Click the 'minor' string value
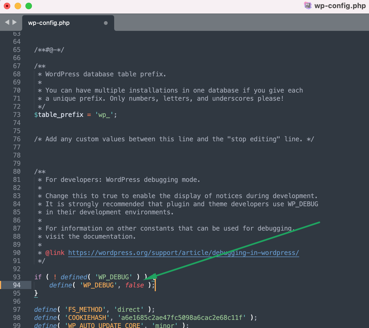 tap(165, 325)
